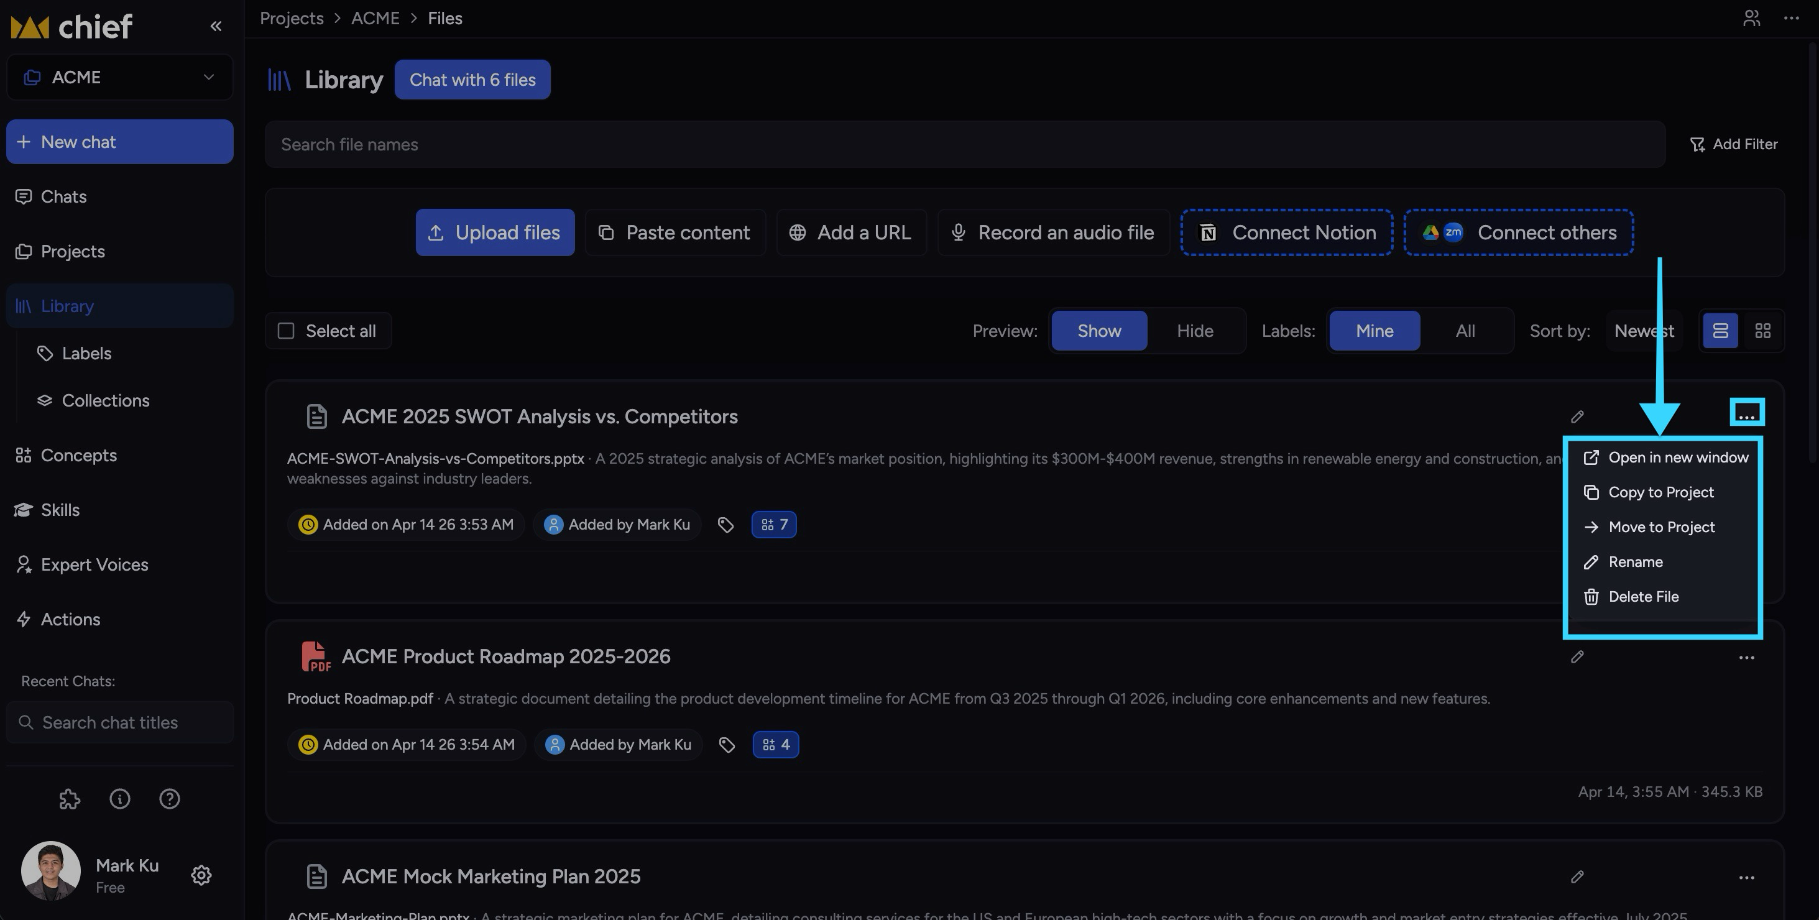Focus the Search file names field
Viewport: 1819px width, 920px height.
click(x=965, y=144)
